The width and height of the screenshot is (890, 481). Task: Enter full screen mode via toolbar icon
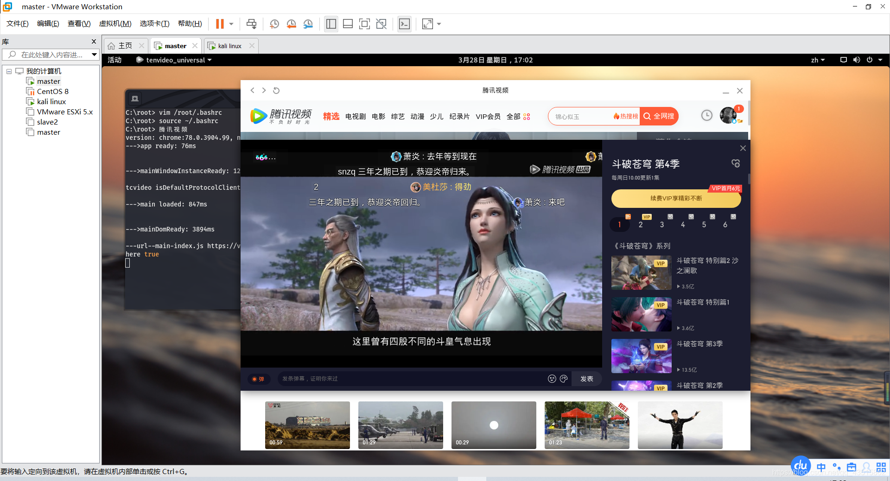(x=364, y=24)
